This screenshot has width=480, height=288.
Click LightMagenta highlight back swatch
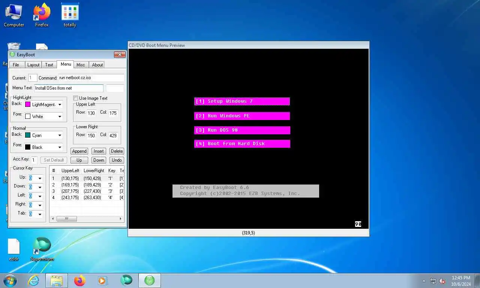click(x=28, y=105)
